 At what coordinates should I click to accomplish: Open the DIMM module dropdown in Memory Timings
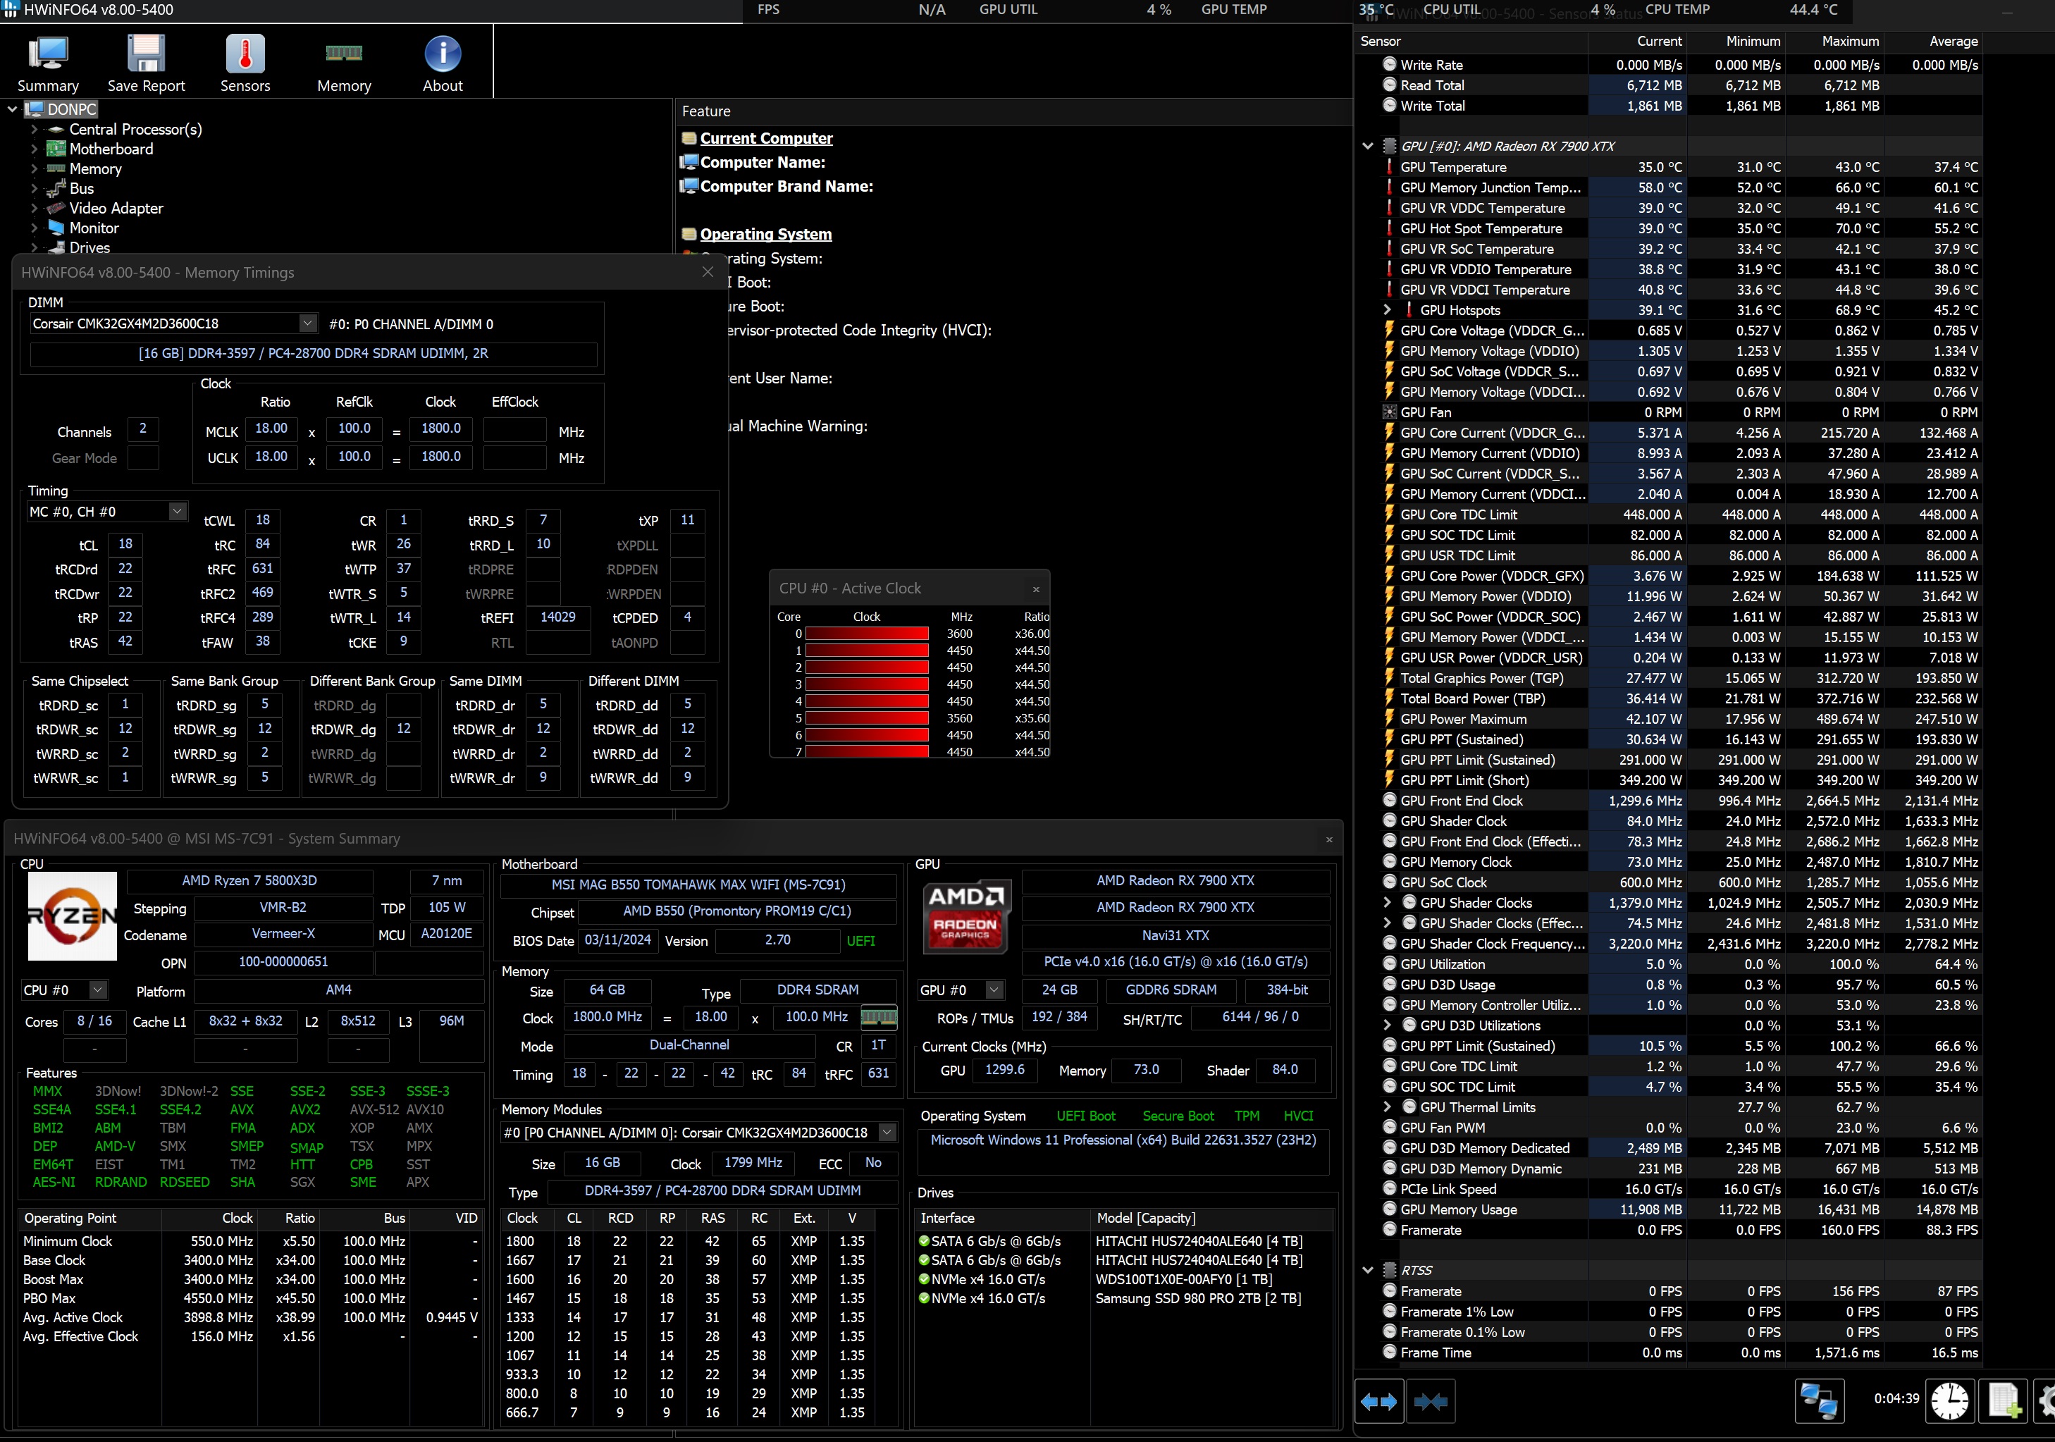coord(307,323)
